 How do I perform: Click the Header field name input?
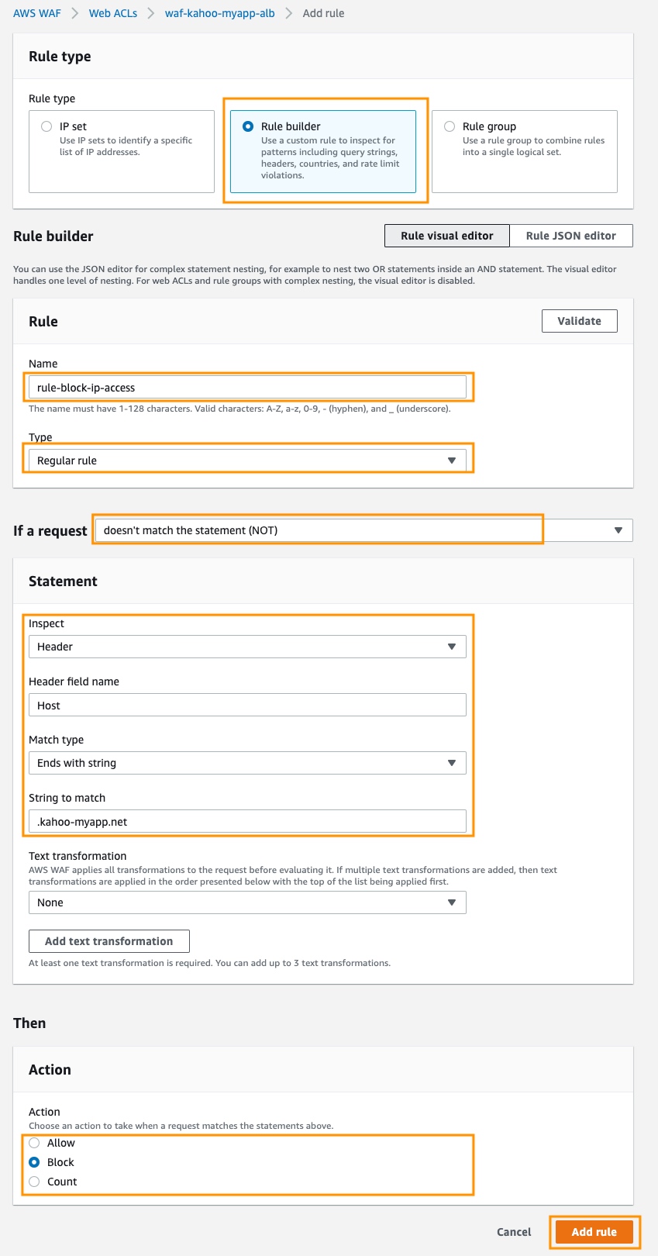247,706
